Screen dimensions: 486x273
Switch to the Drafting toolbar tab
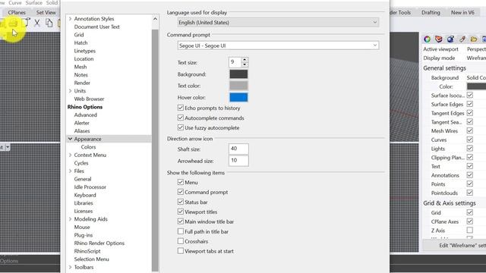[431, 12]
